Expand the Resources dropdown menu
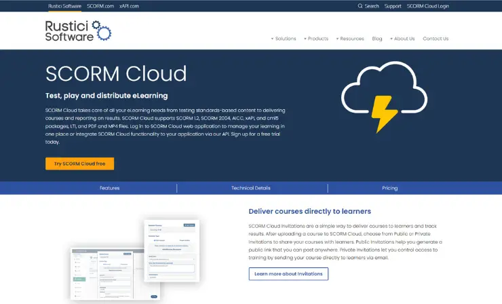The height and width of the screenshot is (304, 502). point(350,39)
